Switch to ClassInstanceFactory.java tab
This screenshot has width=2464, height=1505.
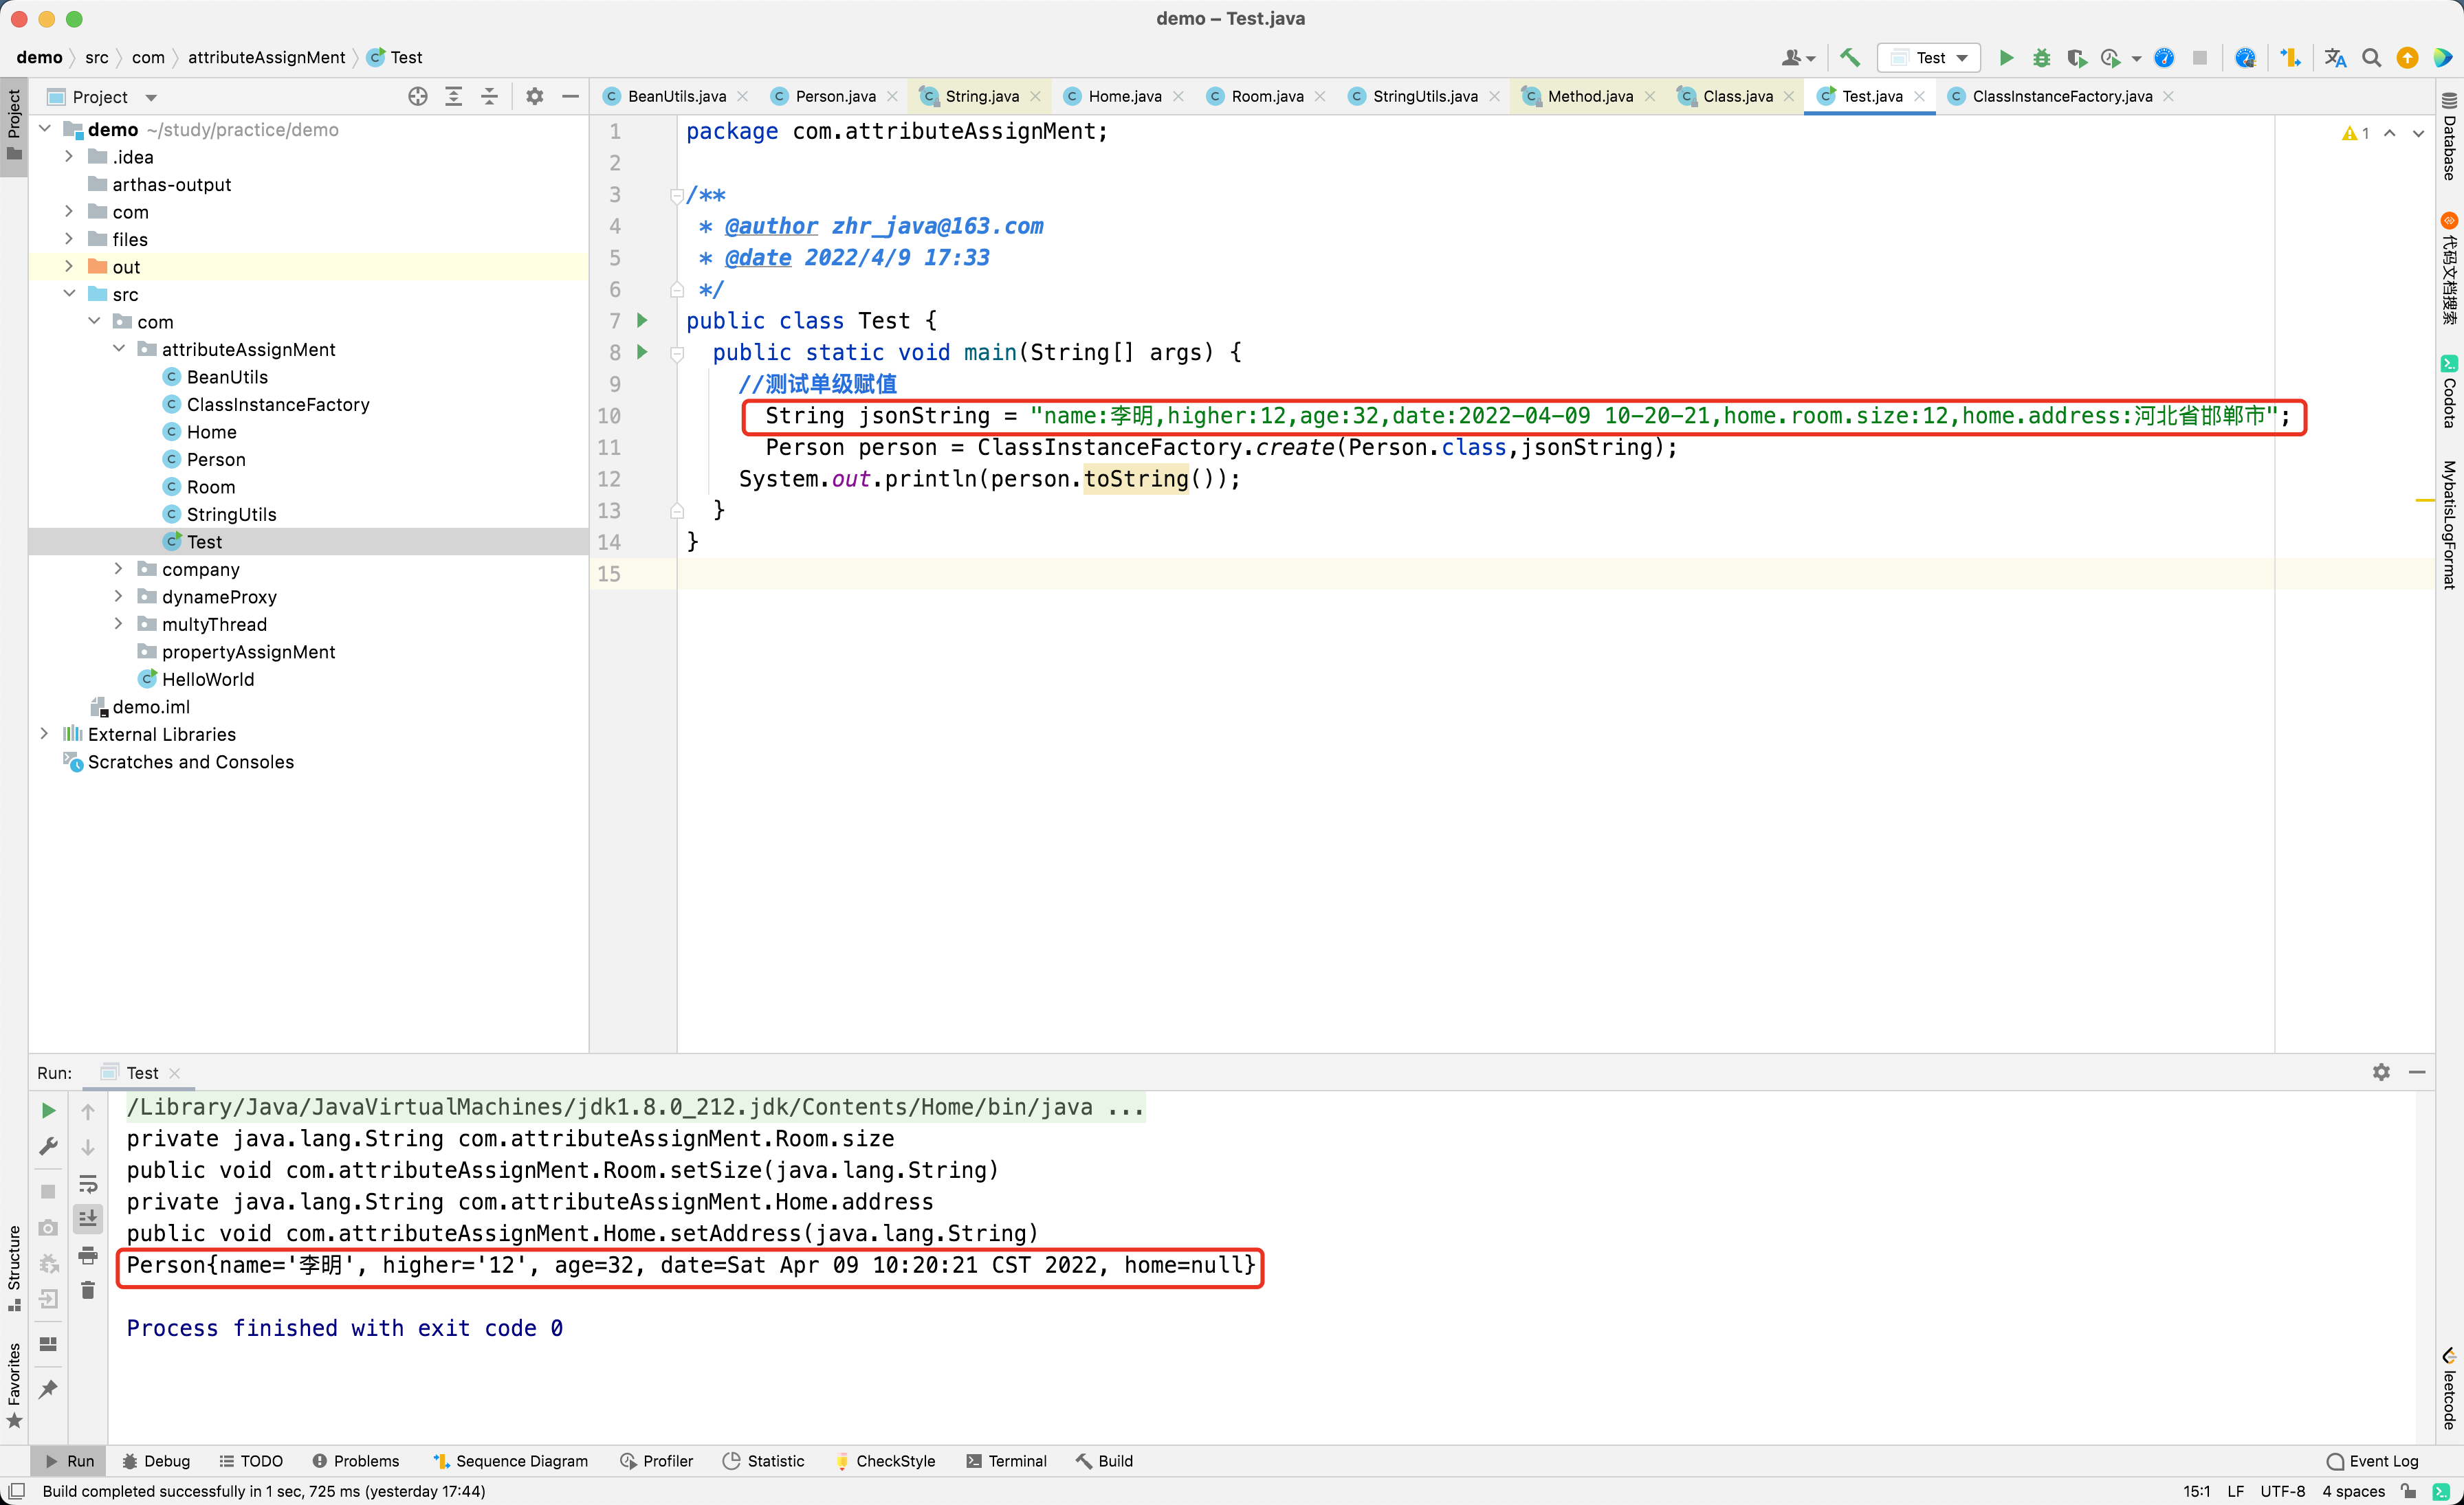pyautogui.click(x=2061, y=96)
